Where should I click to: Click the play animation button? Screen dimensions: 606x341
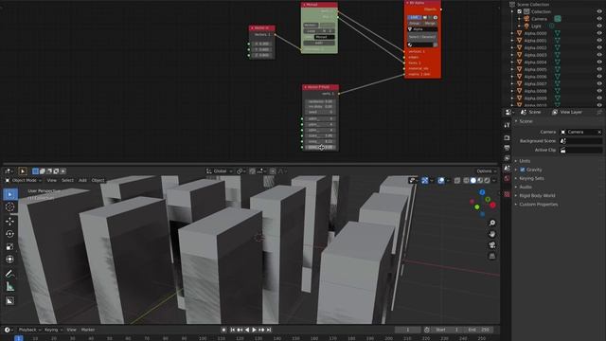[x=254, y=330]
